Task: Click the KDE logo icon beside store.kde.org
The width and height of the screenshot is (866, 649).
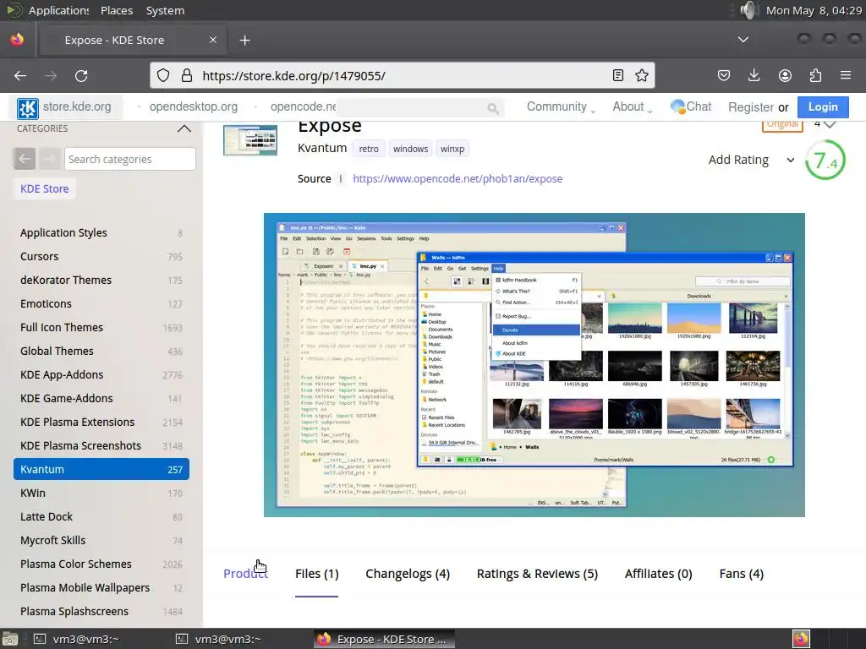Action: (x=27, y=108)
